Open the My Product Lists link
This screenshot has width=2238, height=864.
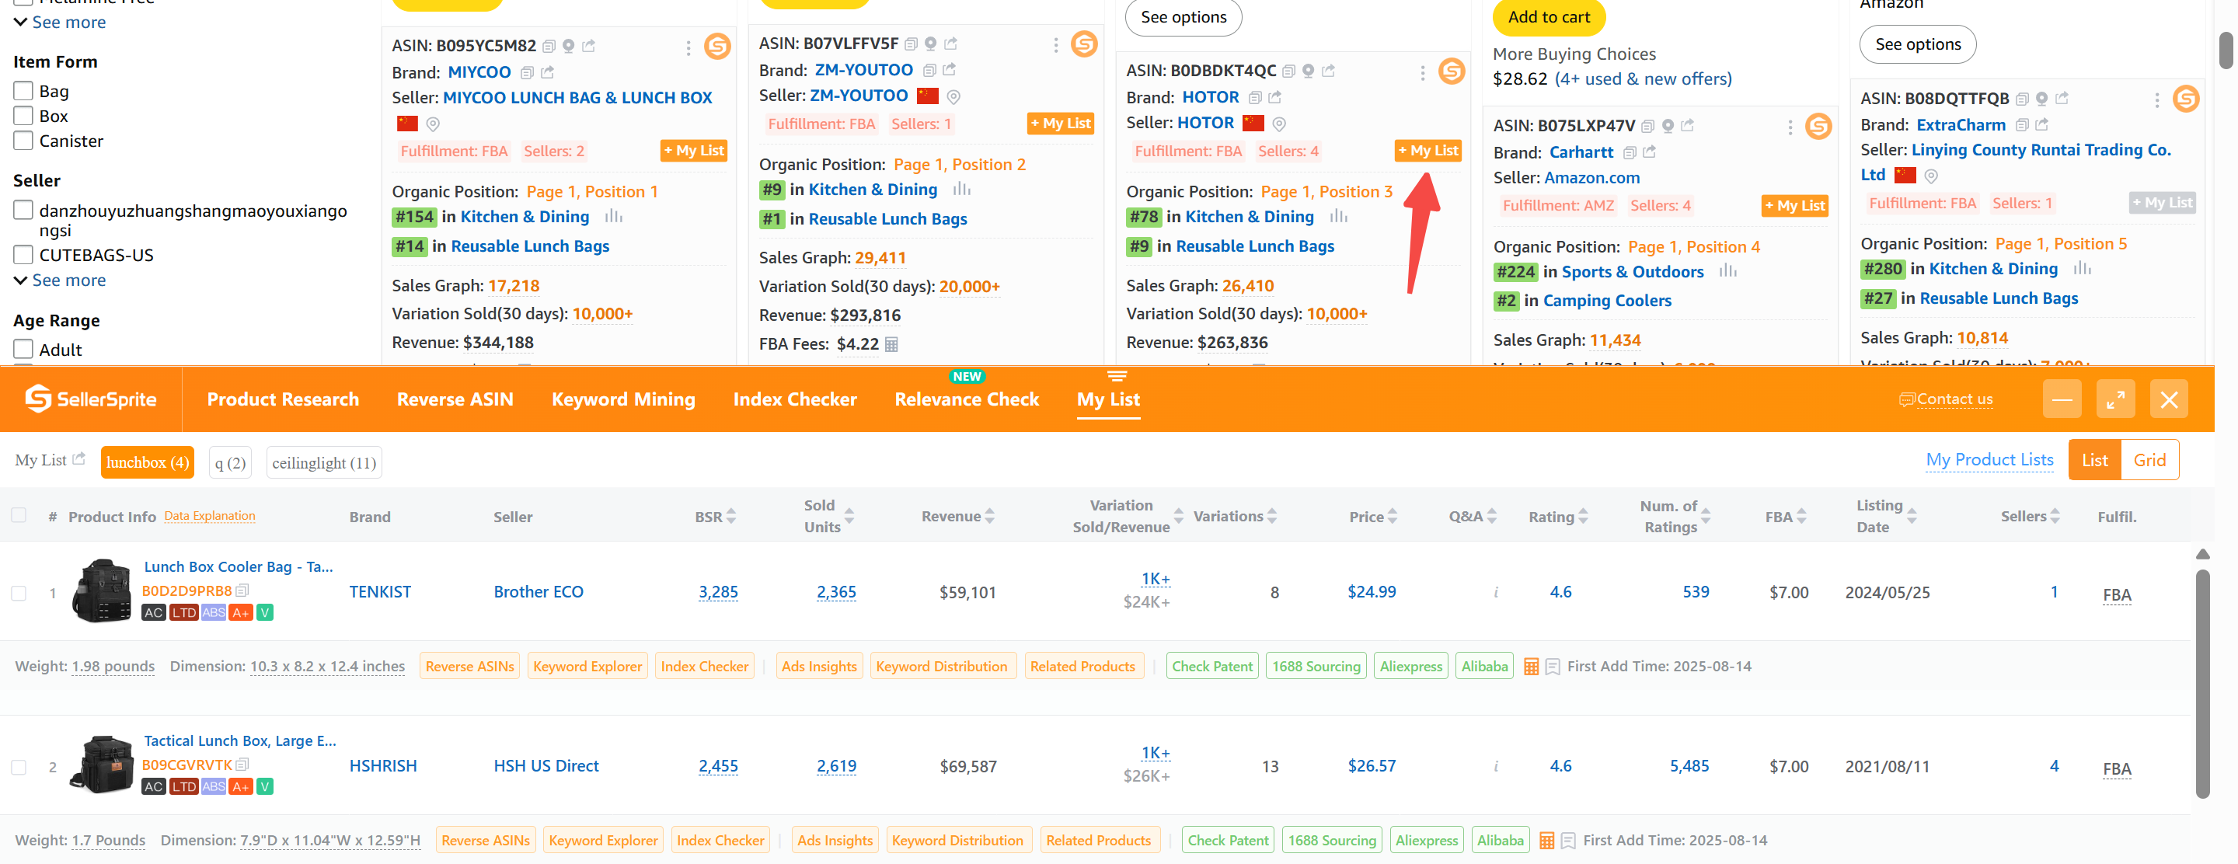click(x=1989, y=459)
